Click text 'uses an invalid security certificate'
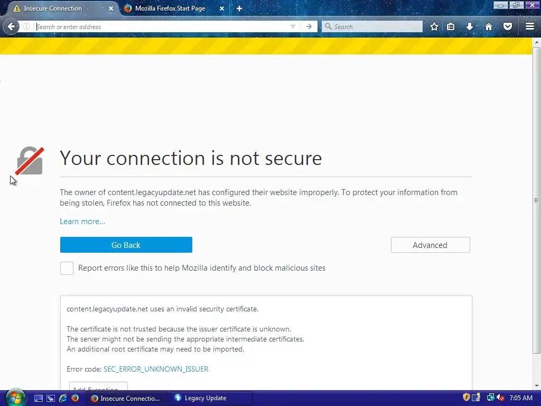The image size is (541, 406). click(204, 309)
